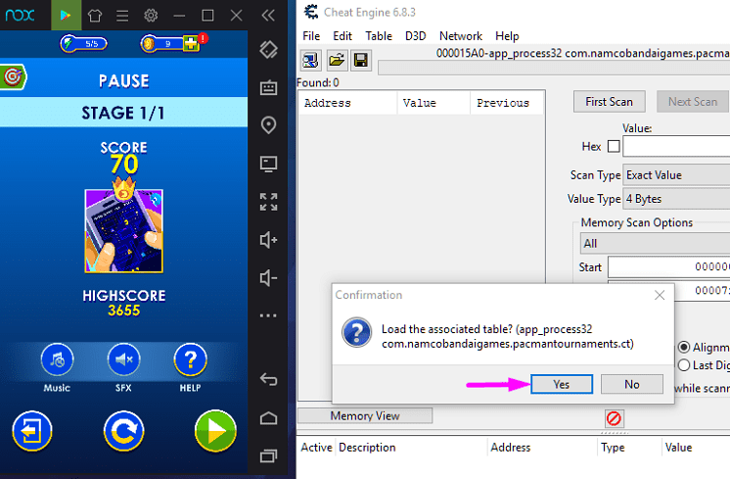Click the Value column header in results
This screenshot has height=479, width=730.
coord(433,103)
